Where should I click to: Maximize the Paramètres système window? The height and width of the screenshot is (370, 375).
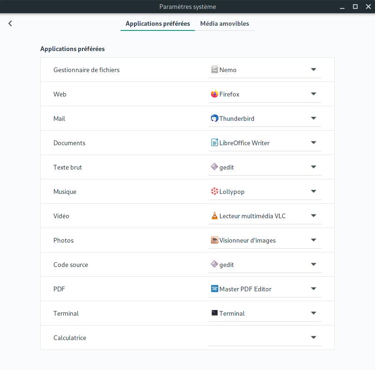[355, 7]
